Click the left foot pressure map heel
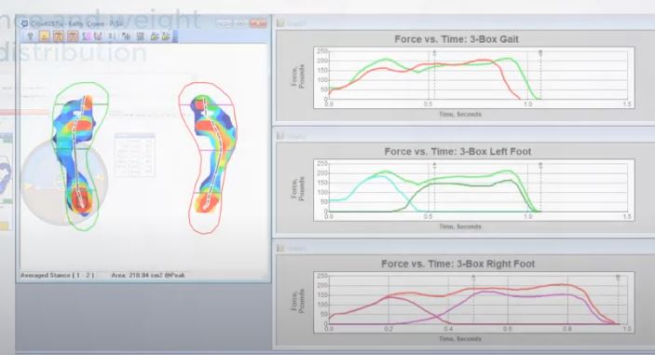 tap(80, 199)
